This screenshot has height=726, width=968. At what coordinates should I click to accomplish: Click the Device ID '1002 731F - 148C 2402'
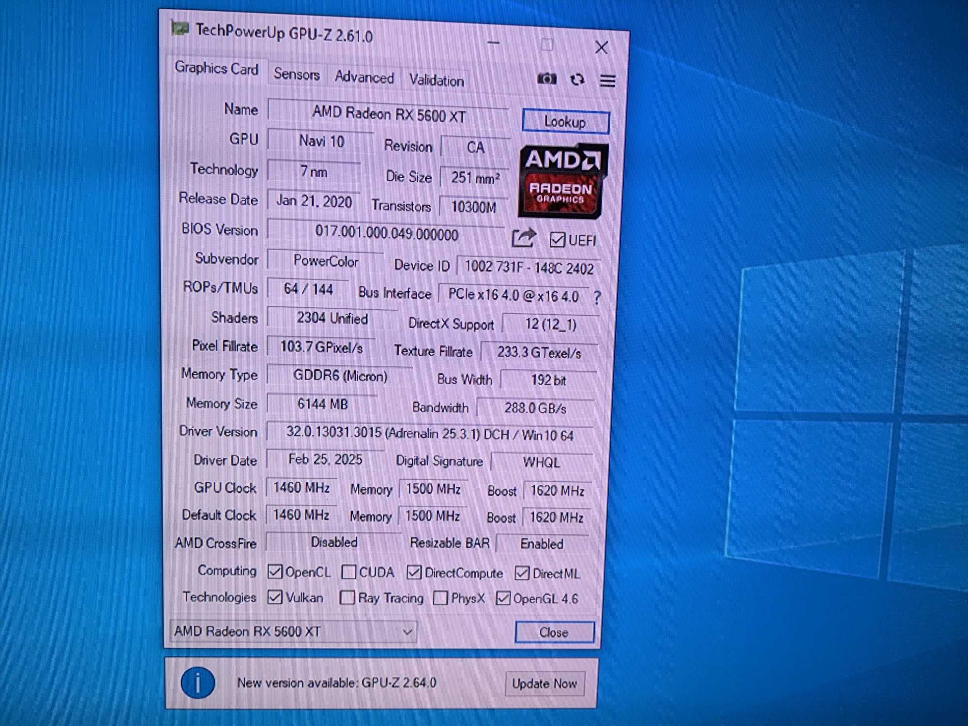529,268
